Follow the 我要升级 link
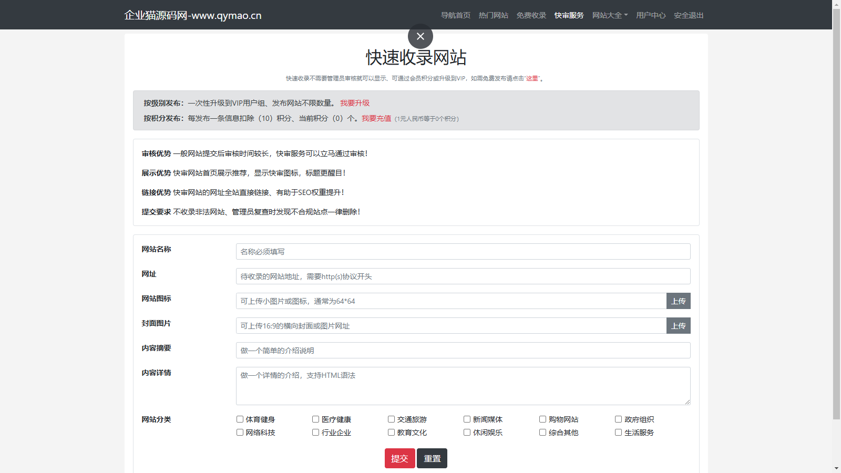The image size is (841, 473). pyautogui.click(x=355, y=103)
